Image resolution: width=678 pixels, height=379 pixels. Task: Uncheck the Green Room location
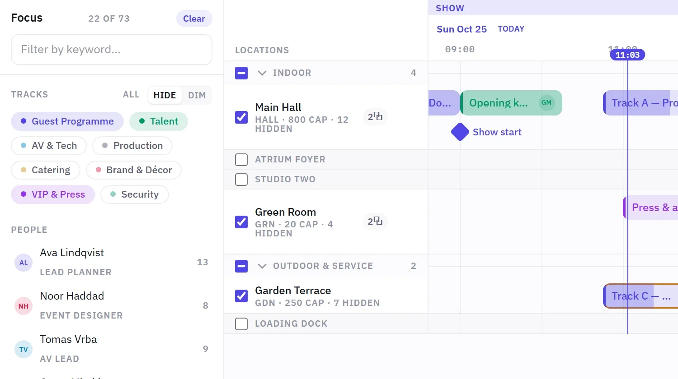point(241,222)
